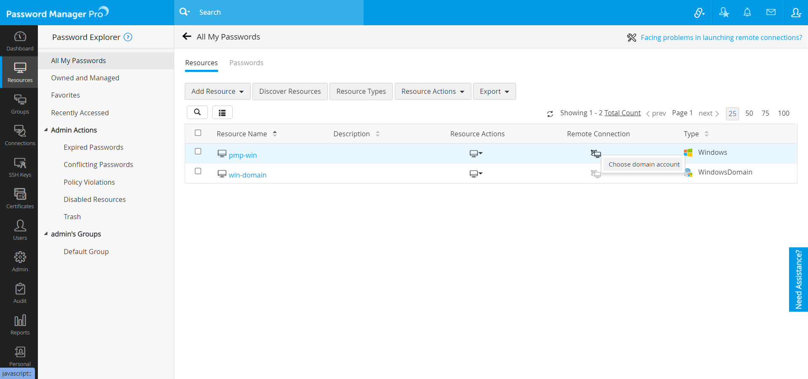Click the refresh icon beside Showing
This screenshot has height=379, width=808.
point(550,114)
